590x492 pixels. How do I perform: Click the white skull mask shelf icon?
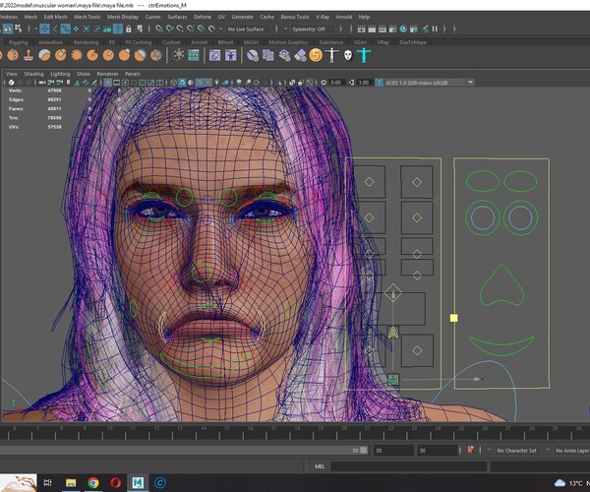click(348, 56)
